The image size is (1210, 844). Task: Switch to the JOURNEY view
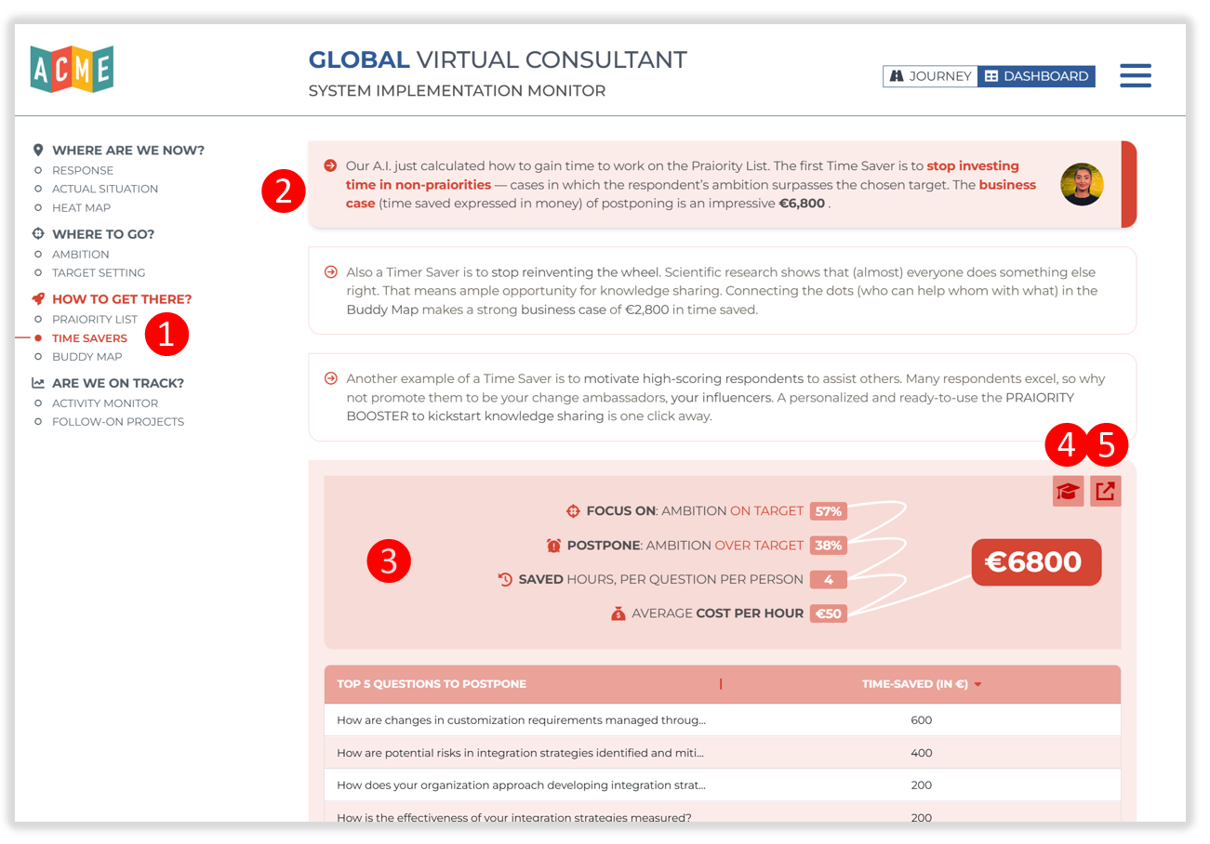(x=930, y=76)
